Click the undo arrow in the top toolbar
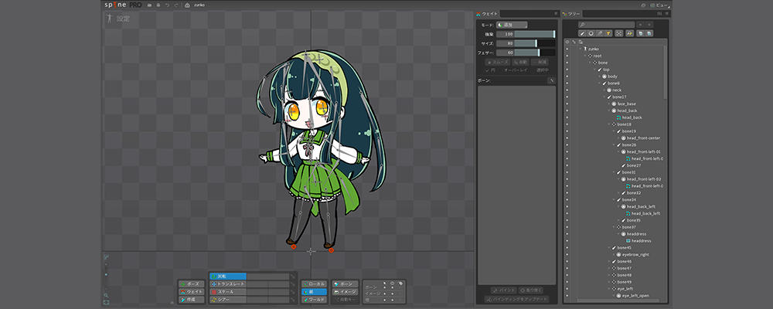Screen dimensions: 773x309 167,5
